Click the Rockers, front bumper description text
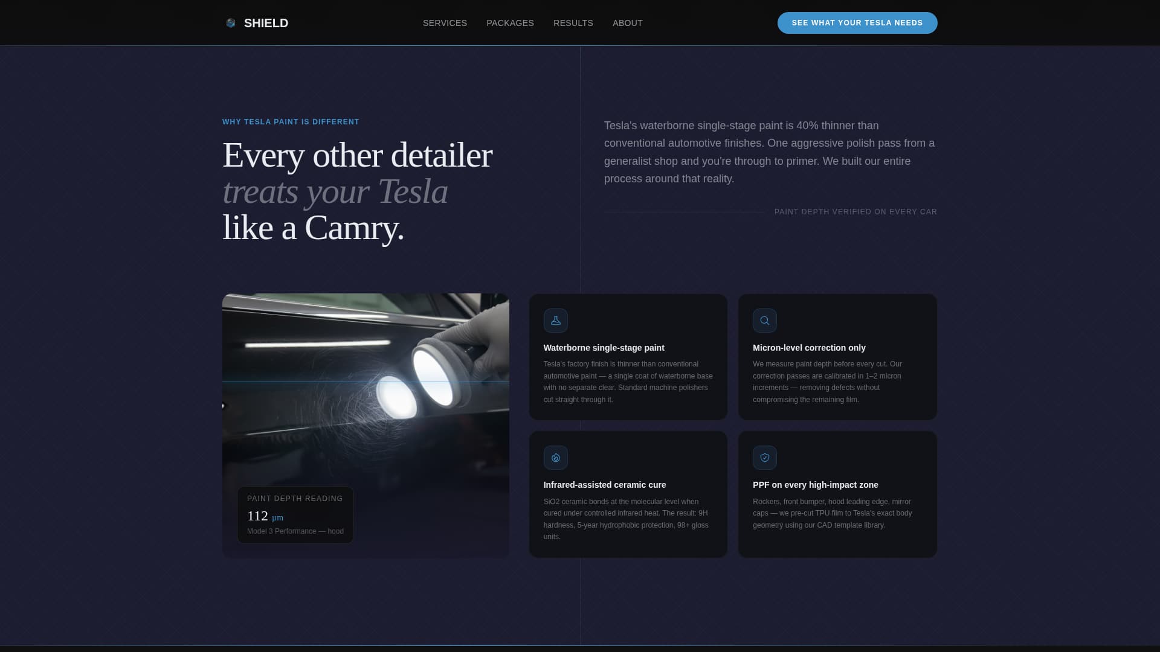Screen dimensions: 1160x652 (833, 513)
